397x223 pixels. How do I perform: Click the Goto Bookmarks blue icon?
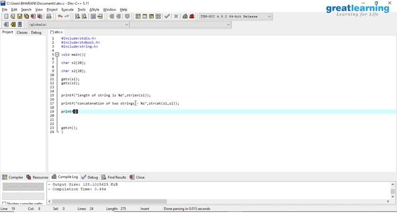click(x=20, y=25)
